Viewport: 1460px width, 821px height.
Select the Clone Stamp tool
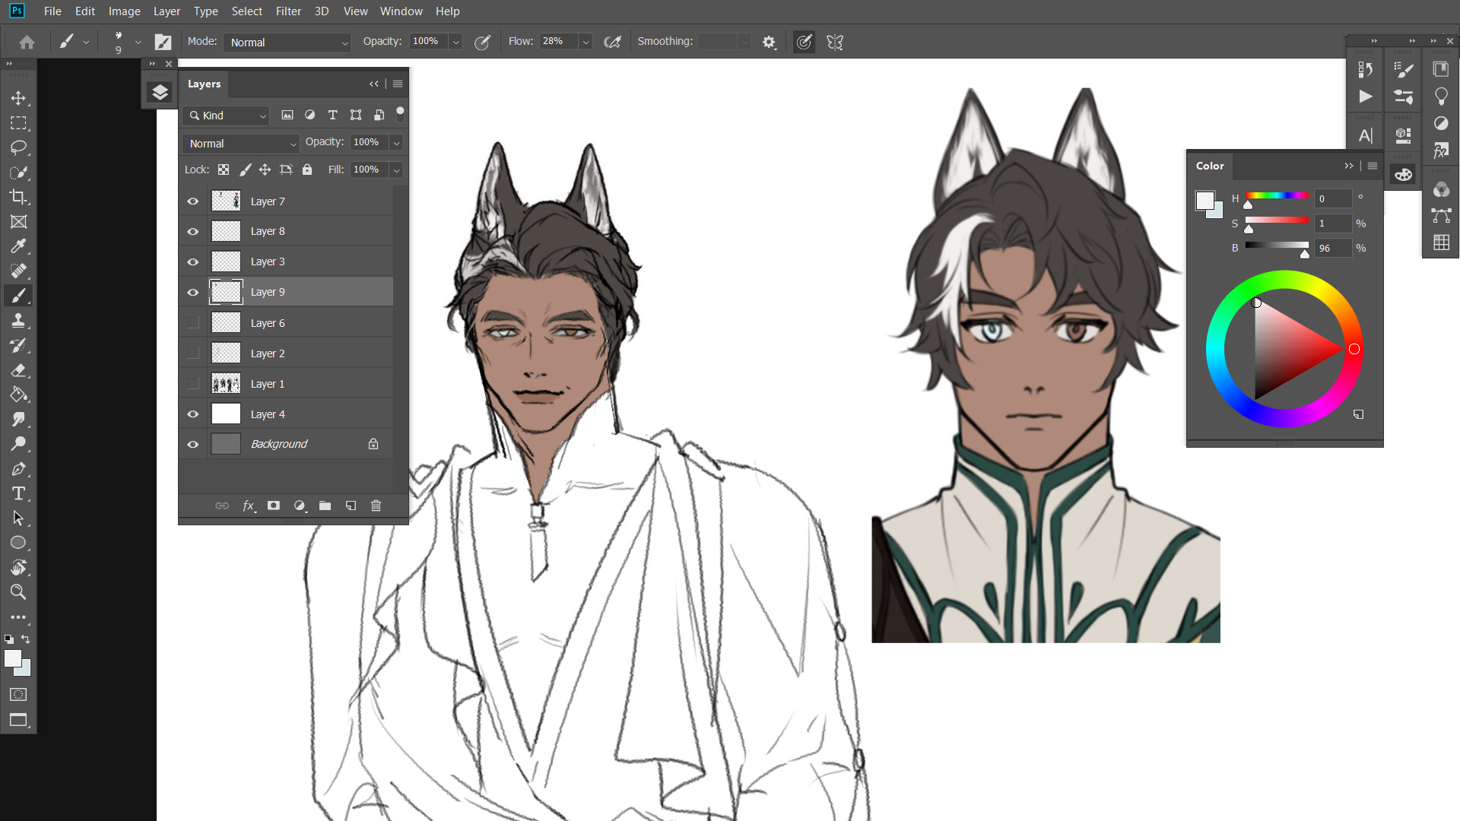pos(18,321)
